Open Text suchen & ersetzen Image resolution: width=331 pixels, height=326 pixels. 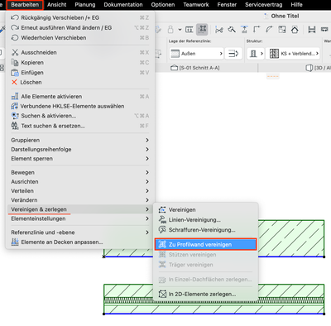point(80,126)
